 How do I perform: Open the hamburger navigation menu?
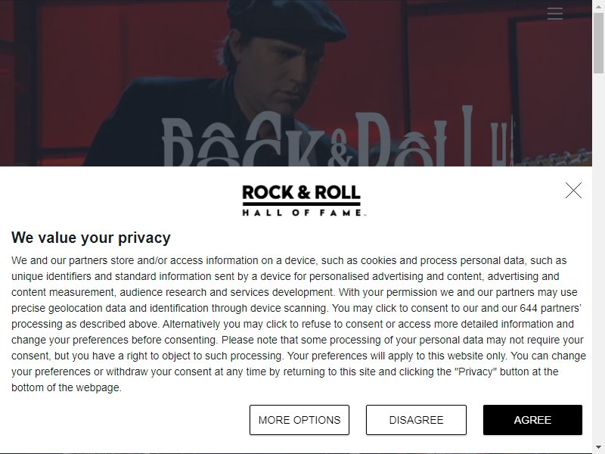[x=555, y=14]
